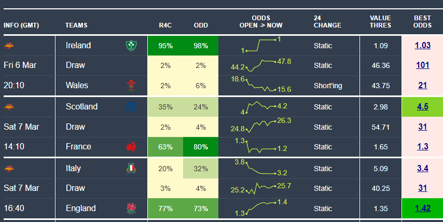Viewport: 443px width, 222px height.
Task: Sort by the R4C column header
Action: pos(165,25)
